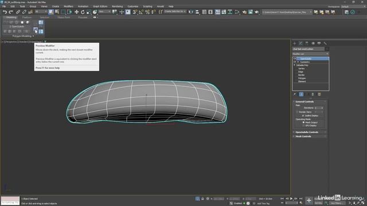The height and width of the screenshot is (206, 367).
Task: Open the Create Selection Set dropdown
Action: coord(175,11)
